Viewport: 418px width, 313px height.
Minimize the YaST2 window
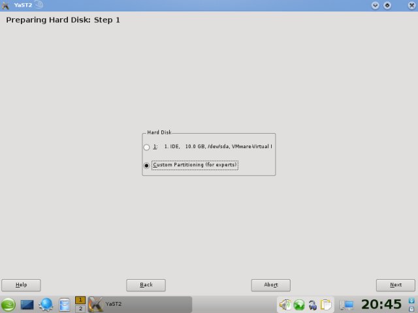(x=375, y=5)
